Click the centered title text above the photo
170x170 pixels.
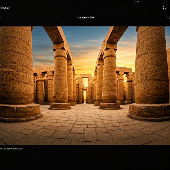coord(85,18)
